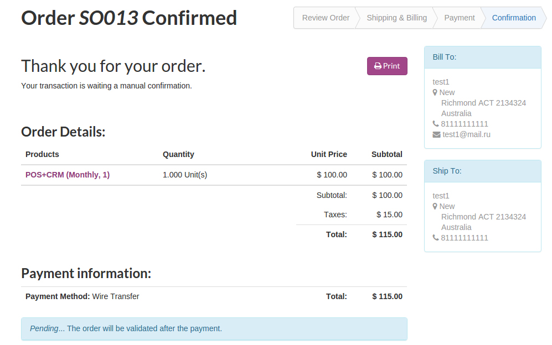Click the Unit Price column header
552x345 pixels.
point(329,154)
